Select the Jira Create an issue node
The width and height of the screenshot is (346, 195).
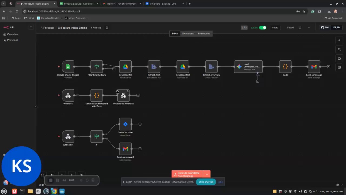(125, 124)
